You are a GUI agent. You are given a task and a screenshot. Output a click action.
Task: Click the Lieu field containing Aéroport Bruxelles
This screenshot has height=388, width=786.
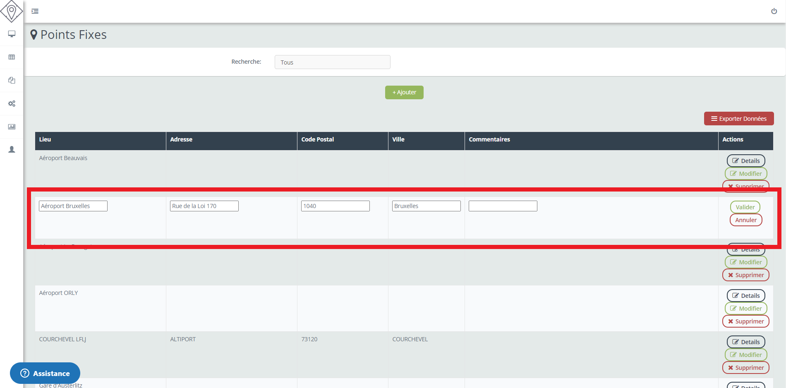73,206
